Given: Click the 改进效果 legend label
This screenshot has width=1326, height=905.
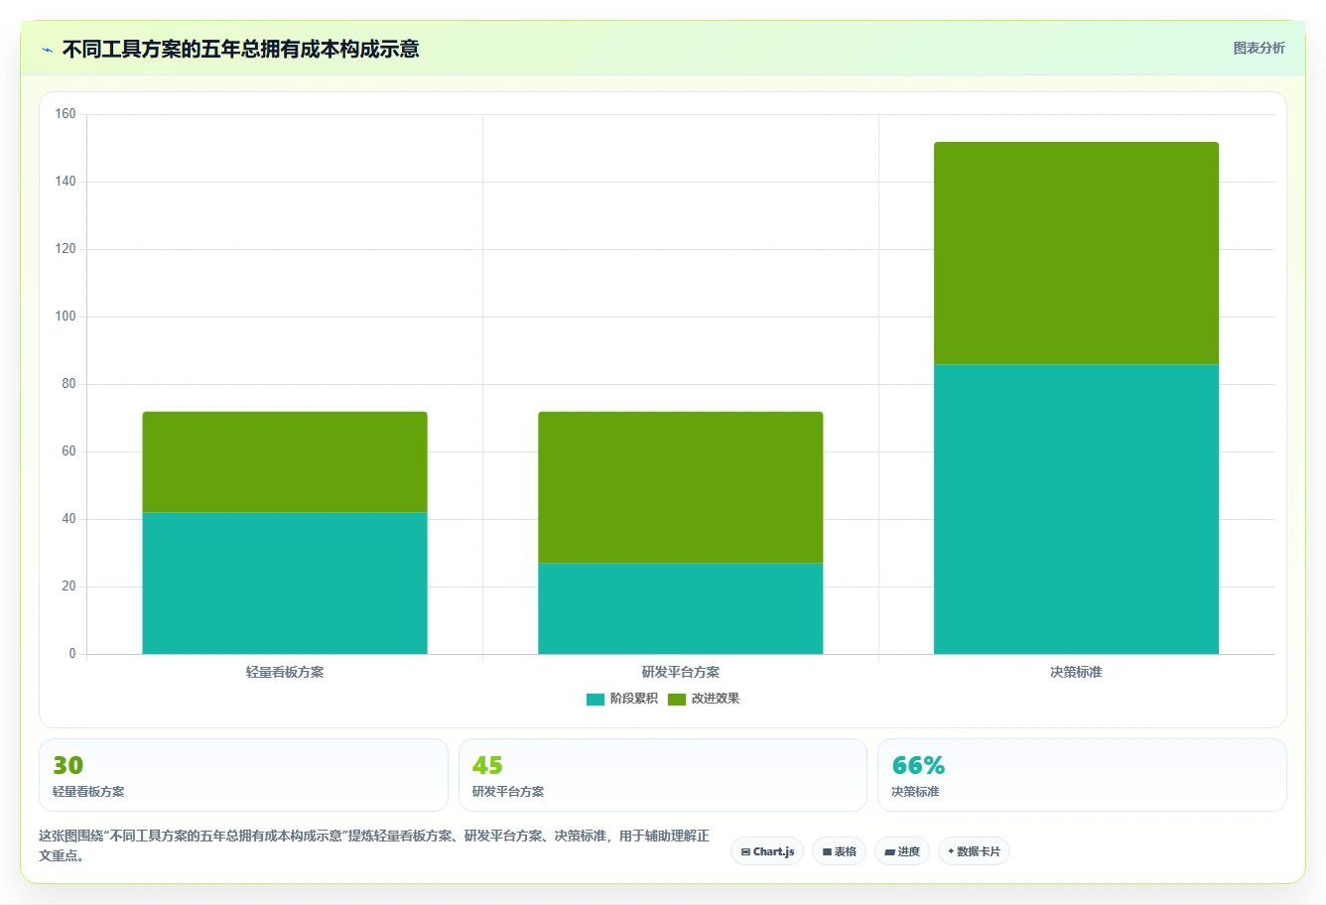Looking at the screenshot, I should [716, 699].
